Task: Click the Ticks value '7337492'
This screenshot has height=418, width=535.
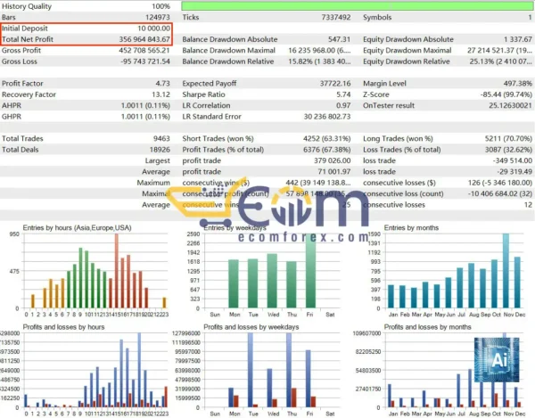Action: (336, 18)
